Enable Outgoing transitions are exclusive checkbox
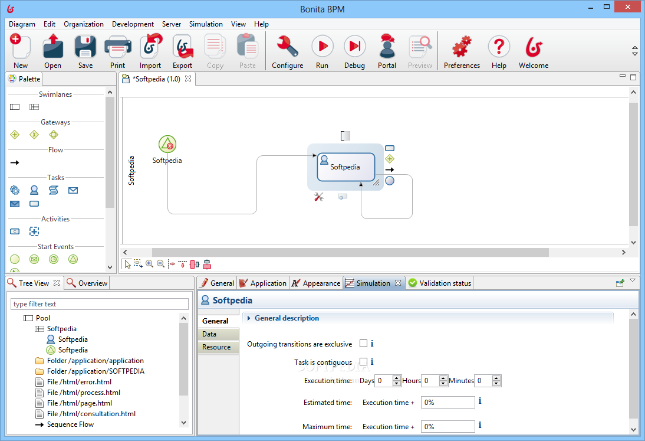645x441 pixels. [363, 344]
